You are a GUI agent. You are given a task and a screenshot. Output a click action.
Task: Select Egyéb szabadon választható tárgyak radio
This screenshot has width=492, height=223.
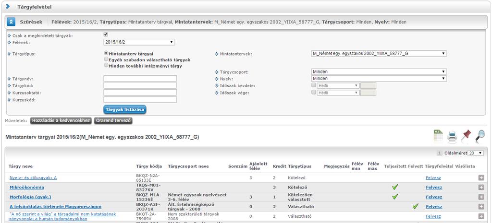pos(106,59)
